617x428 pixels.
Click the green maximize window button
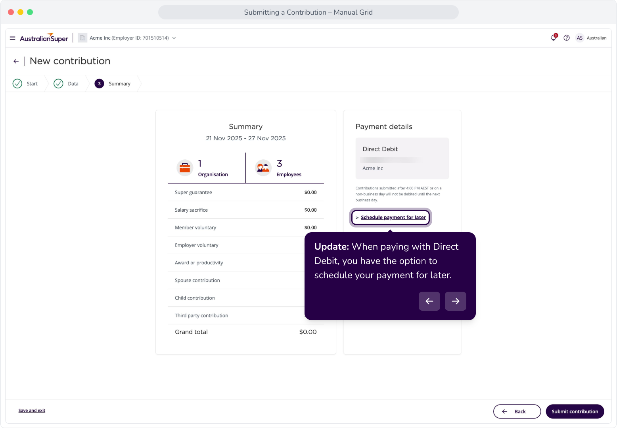[x=30, y=12]
